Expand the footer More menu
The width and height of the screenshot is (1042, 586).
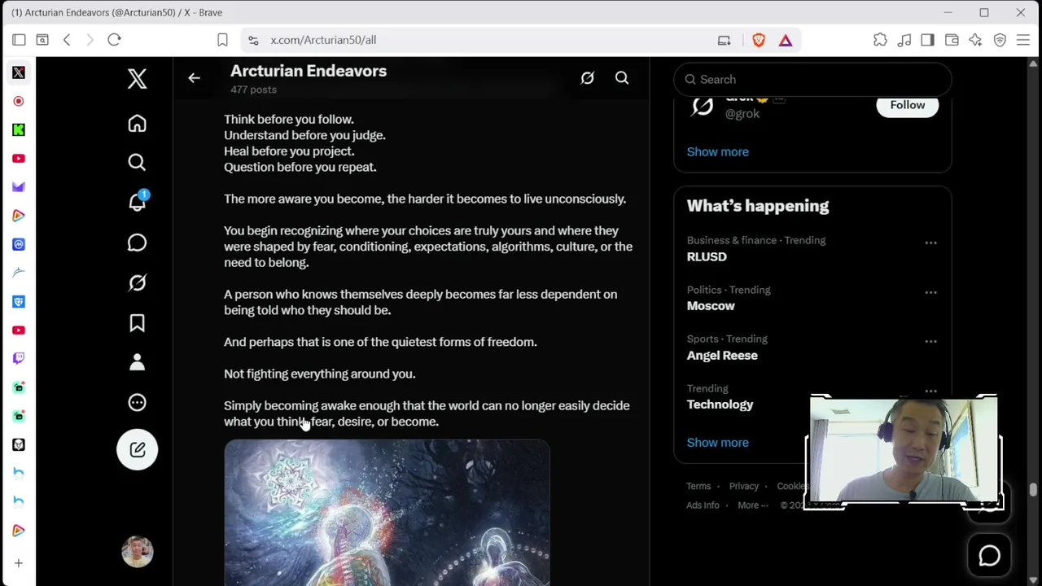click(x=753, y=505)
